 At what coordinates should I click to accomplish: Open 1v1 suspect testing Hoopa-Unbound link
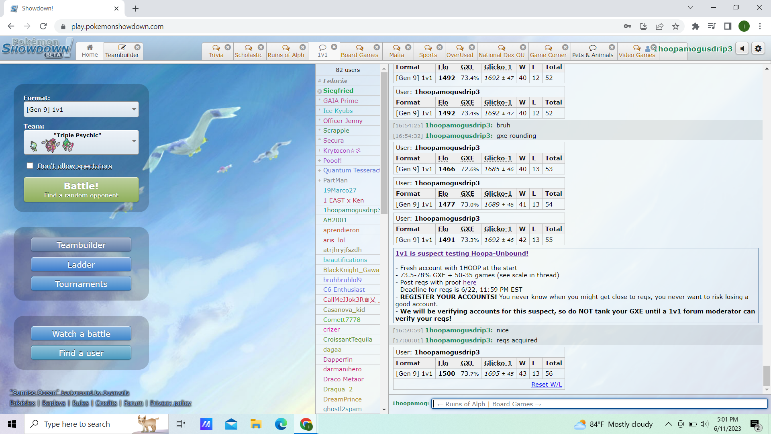click(x=462, y=253)
